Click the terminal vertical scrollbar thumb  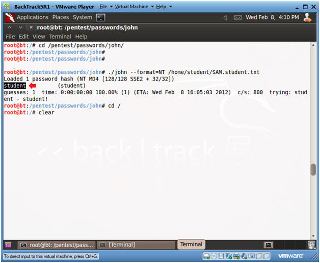[313, 169]
